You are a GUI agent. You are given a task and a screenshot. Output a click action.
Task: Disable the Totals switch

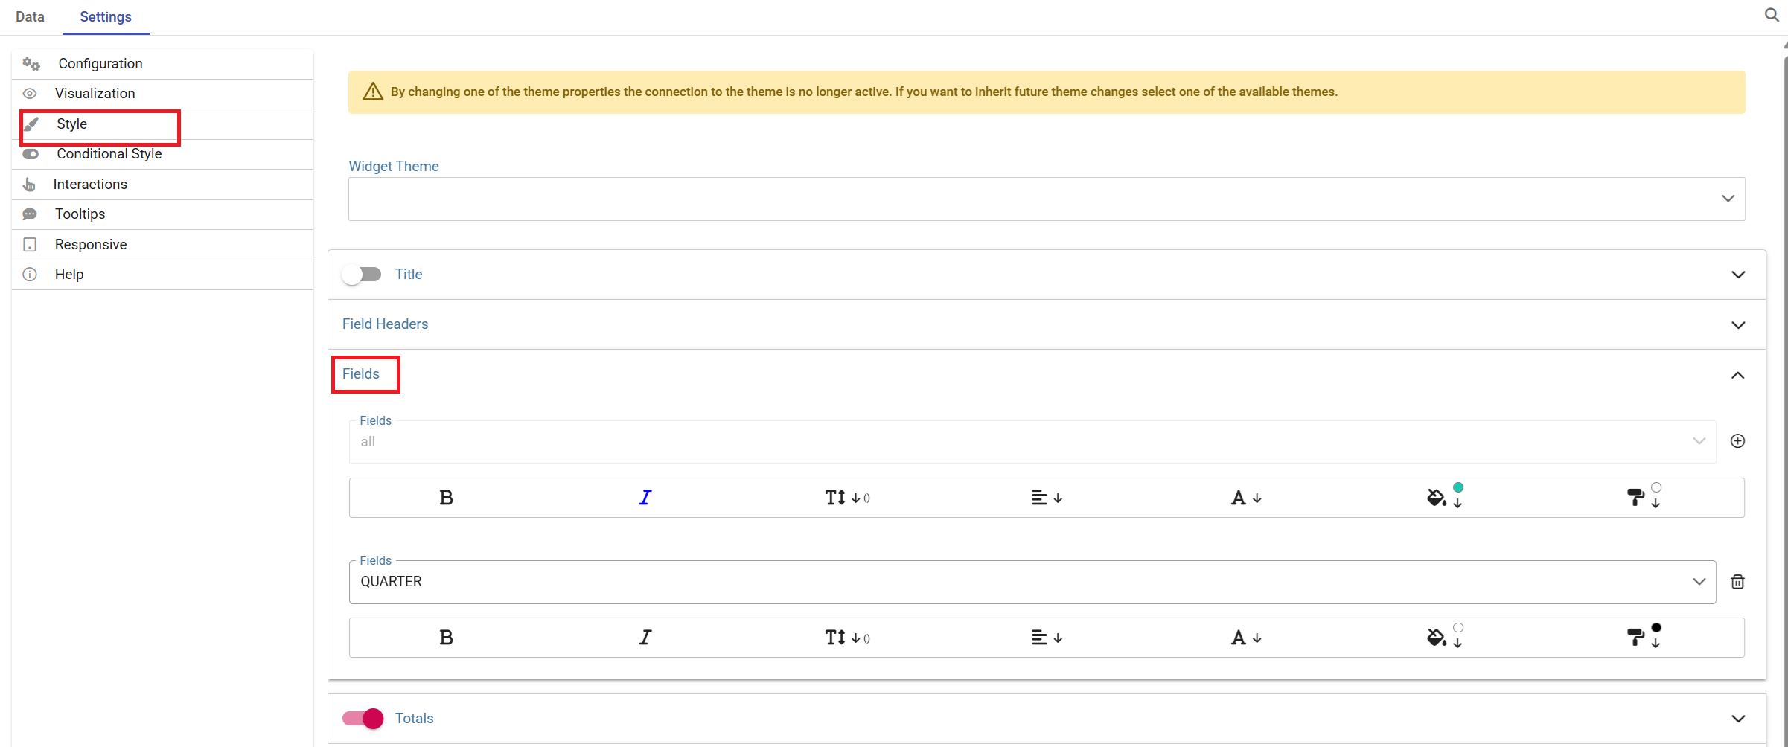(x=363, y=718)
